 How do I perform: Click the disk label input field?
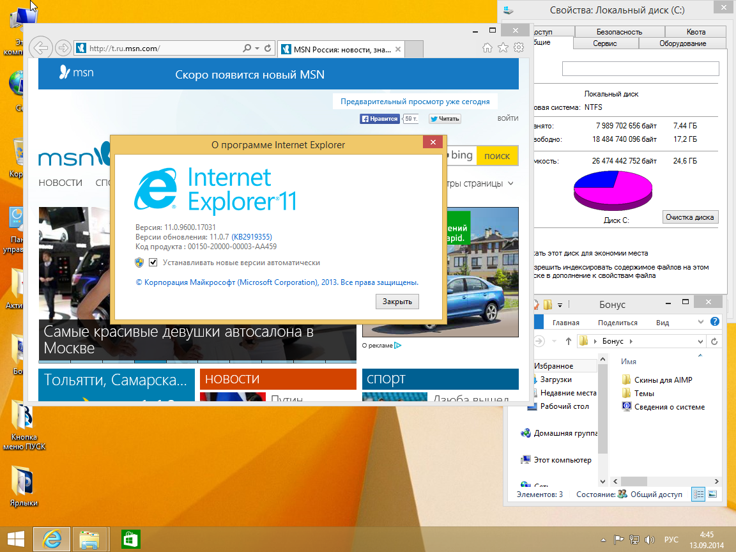[640, 68]
